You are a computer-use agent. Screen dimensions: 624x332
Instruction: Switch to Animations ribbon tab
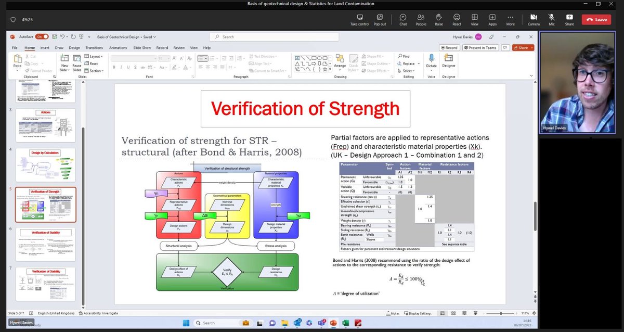click(x=118, y=47)
